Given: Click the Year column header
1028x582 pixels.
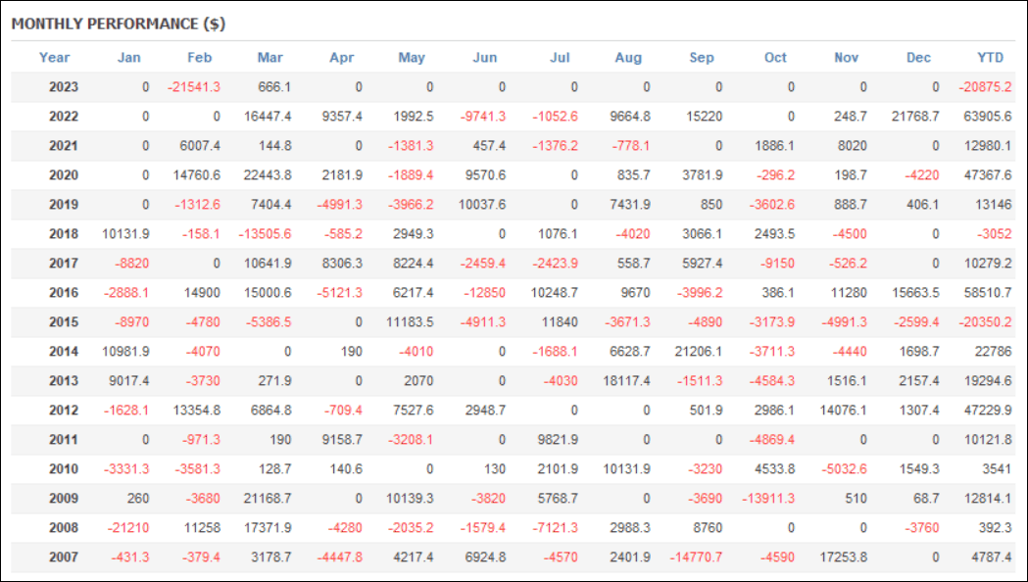Looking at the screenshot, I should [55, 58].
